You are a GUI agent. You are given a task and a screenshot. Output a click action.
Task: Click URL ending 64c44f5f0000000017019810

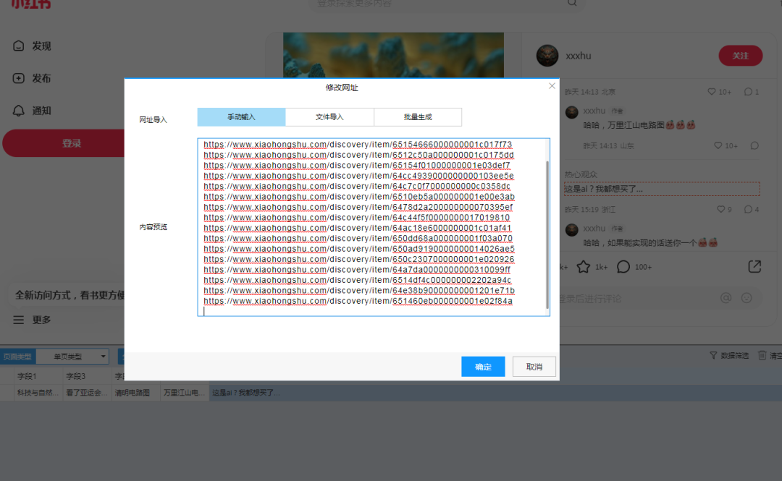coord(356,218)
